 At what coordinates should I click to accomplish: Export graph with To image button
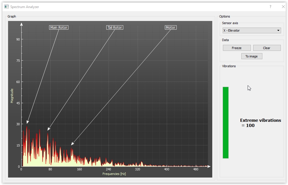click(x=251, y=56)
